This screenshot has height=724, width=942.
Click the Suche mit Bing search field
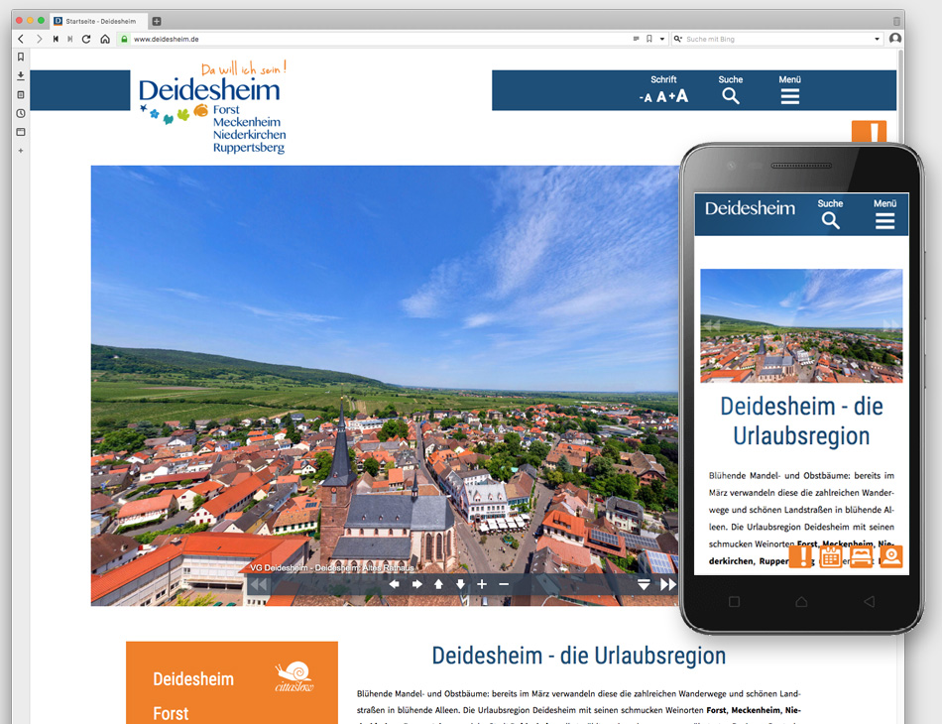[773, 39]
